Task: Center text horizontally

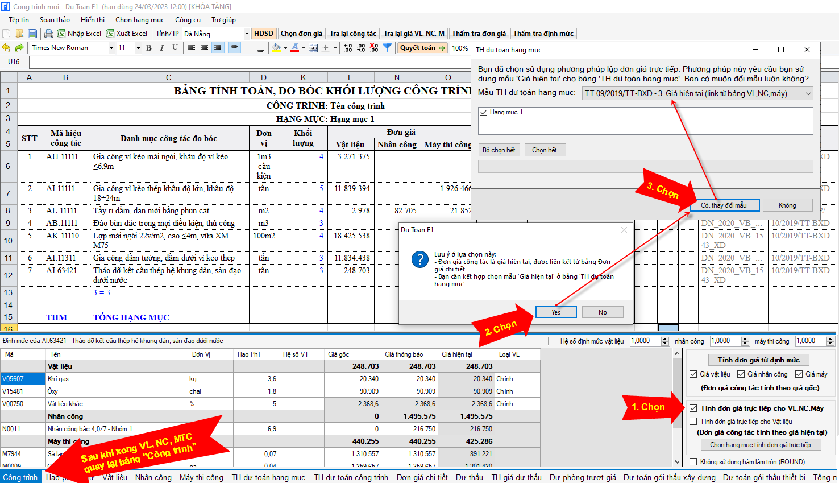Action: [205, 48]
